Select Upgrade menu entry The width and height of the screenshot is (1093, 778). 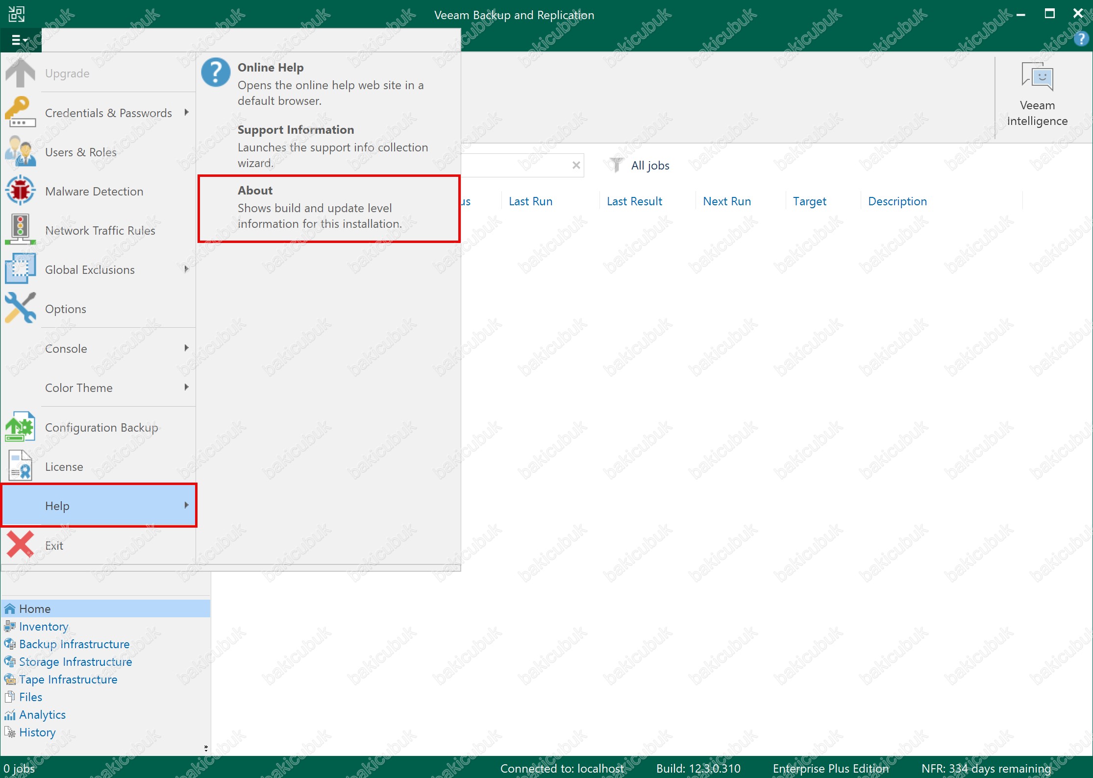(x=99, y=73)
